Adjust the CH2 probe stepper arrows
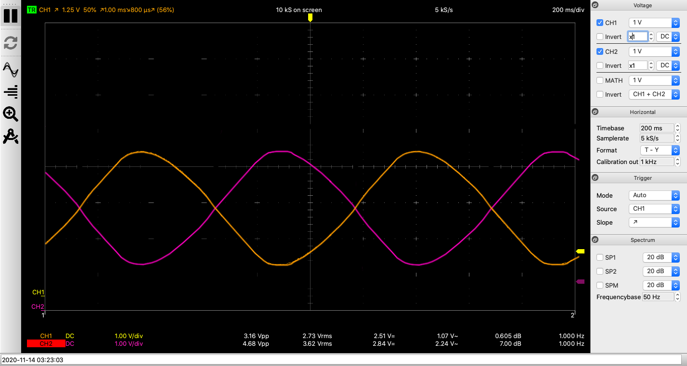Screen dimensions: 687x366 click(651, 65)
